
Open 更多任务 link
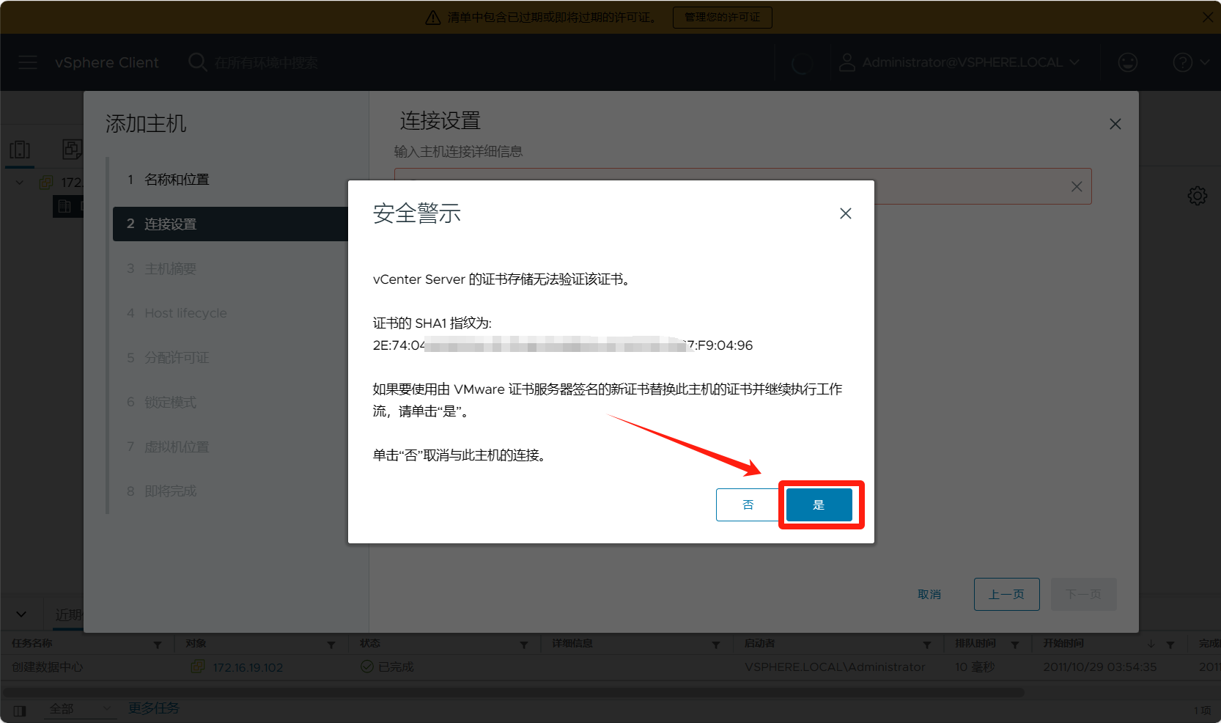154,708
